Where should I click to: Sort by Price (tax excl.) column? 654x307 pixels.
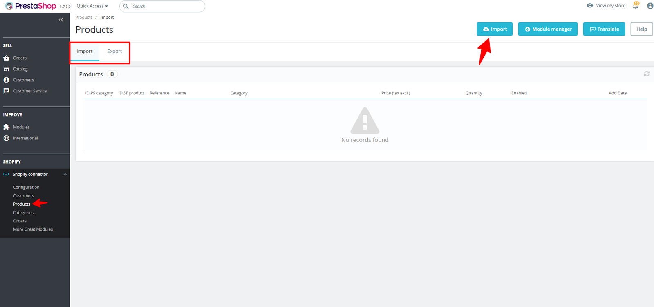[x=396, y=93]
